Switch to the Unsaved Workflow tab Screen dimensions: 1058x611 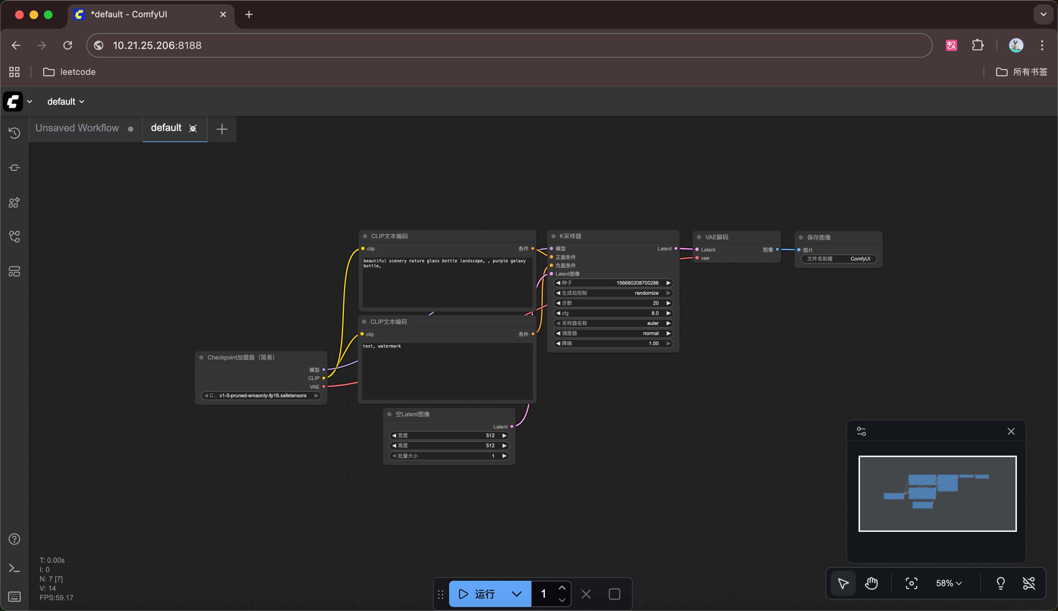77,128
